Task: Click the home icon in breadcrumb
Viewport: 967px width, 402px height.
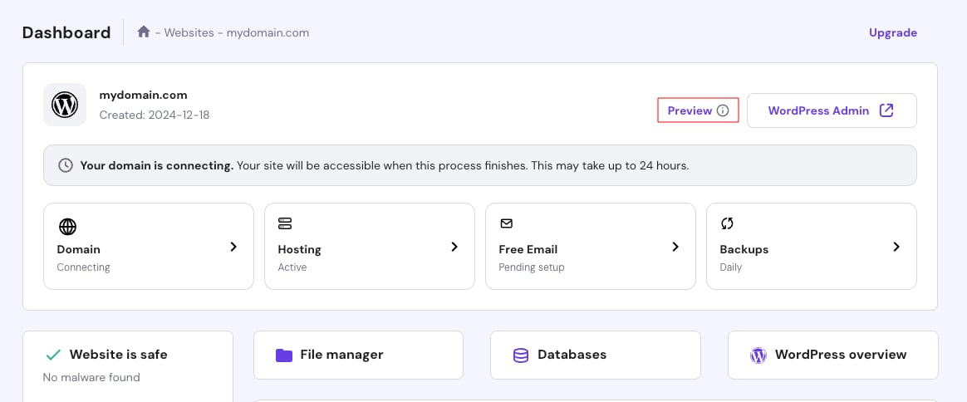Action: [144, 32]
